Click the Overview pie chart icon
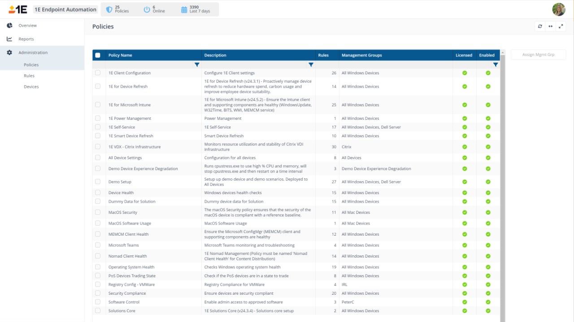This screenshot has width=574, height=322. point(9,25)
